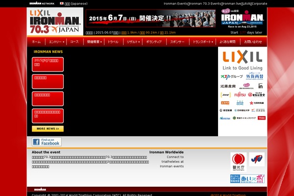
Task: Click the TAK CCNC sponsor logo
Action: click(240, 102)
